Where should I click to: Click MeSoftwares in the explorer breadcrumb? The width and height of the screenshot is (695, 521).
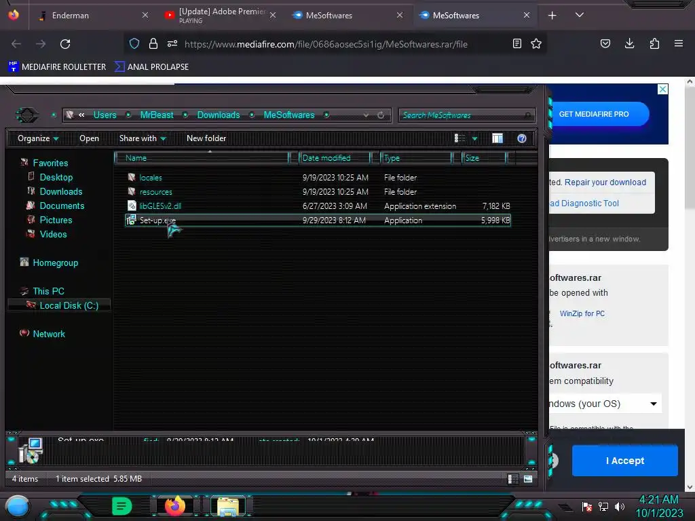coord(289,115)
